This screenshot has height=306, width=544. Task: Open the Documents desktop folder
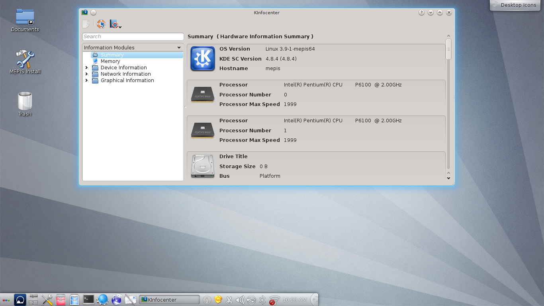[x=25, y=20]
